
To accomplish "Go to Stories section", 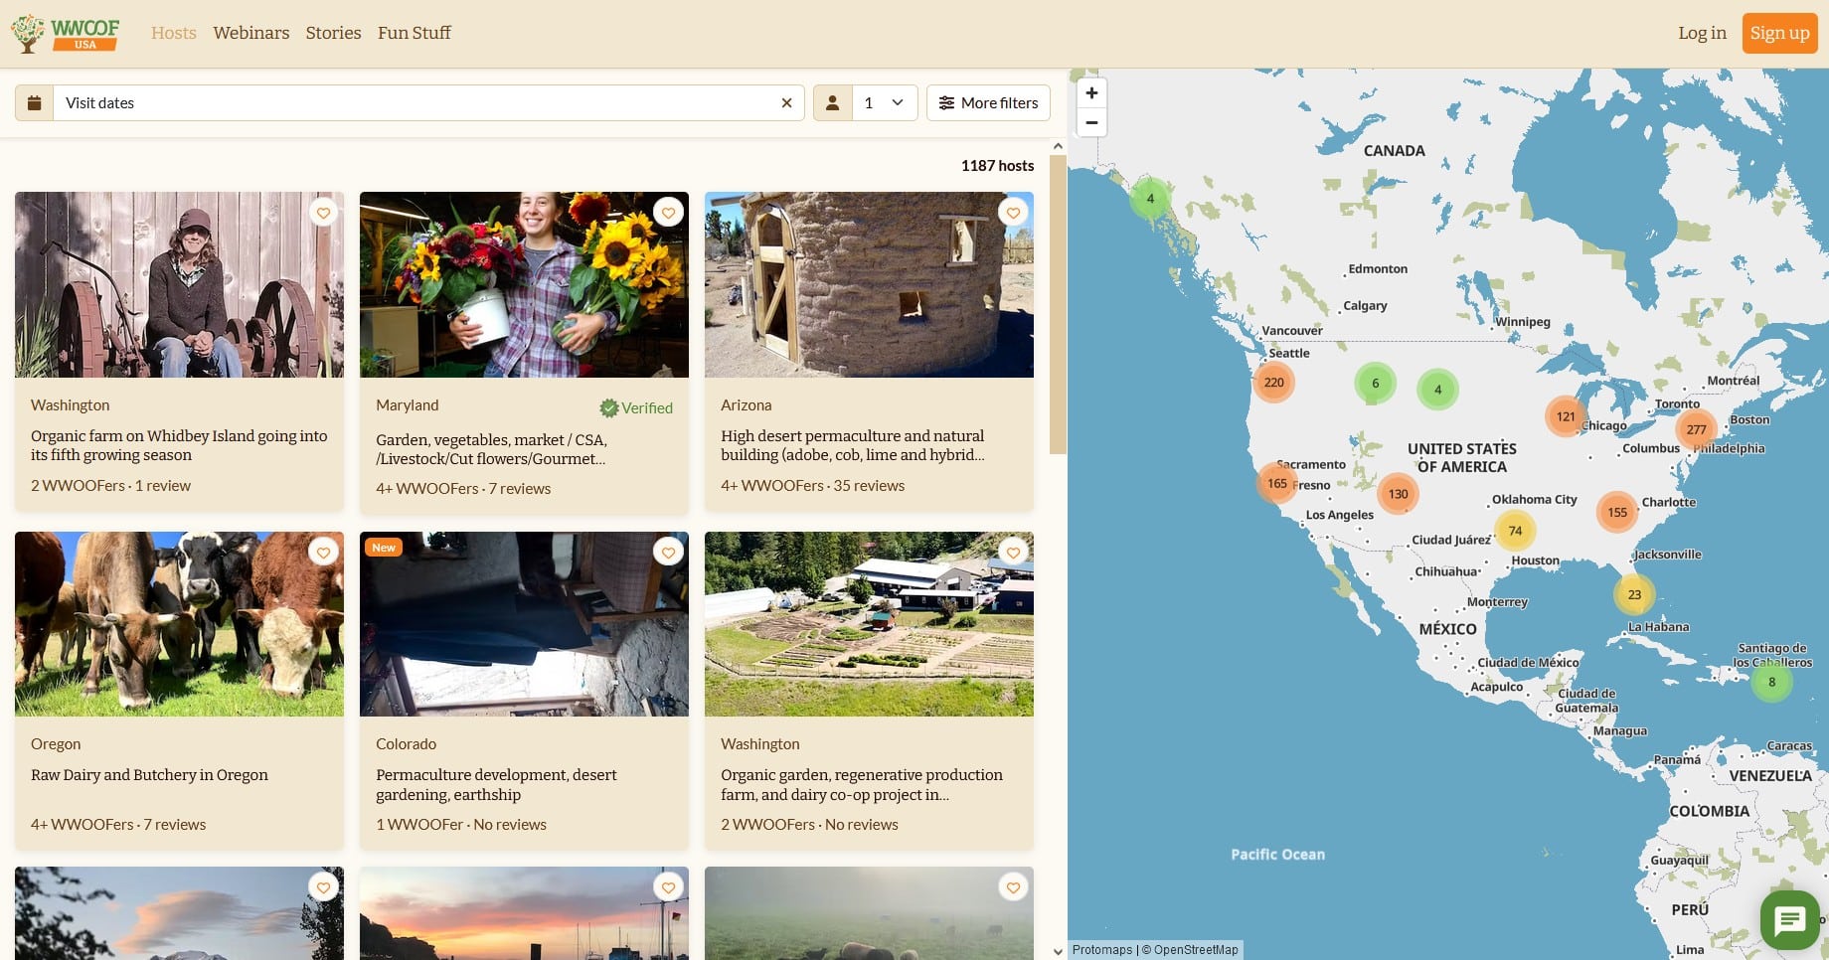I will pos(333,33).
